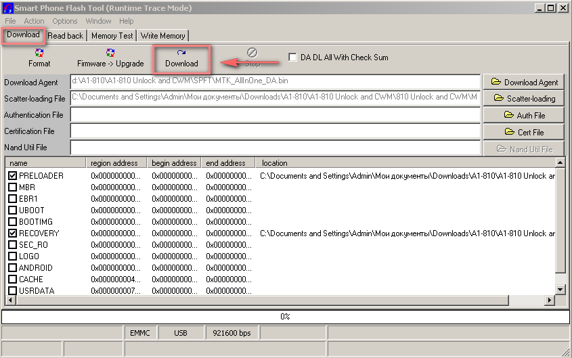Screen dimensions: 572x358
Task: Open the Auth File browse button
Action: (524, 116)
